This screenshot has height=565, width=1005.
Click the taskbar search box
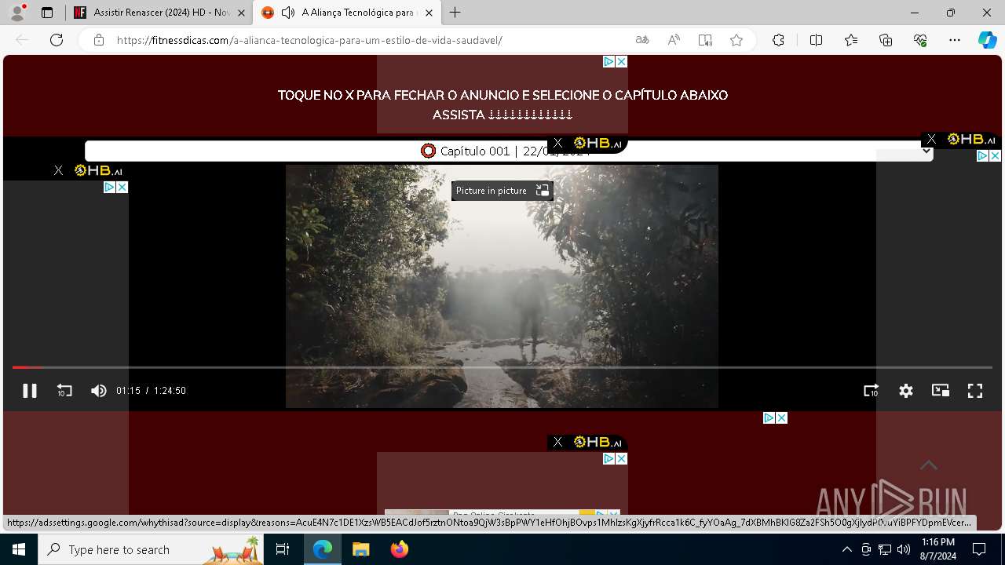[x=152, y=549]
